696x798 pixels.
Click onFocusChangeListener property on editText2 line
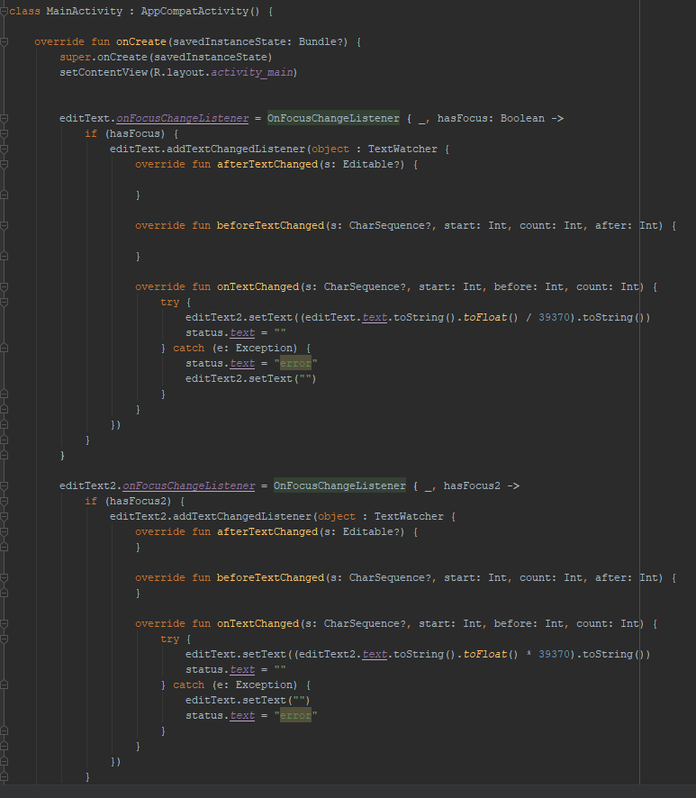pyautogui.click(x=189, y=486)
